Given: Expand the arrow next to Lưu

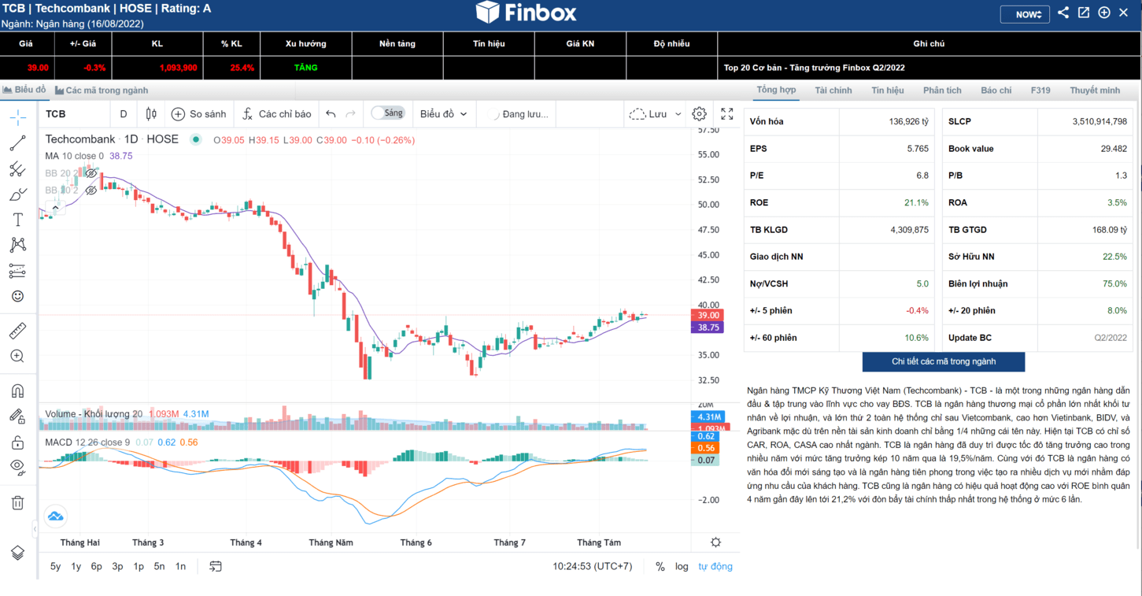Looking at the screenshot, I should [678, 114].
